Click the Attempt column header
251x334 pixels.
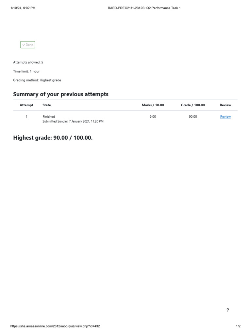click(26, 105)
